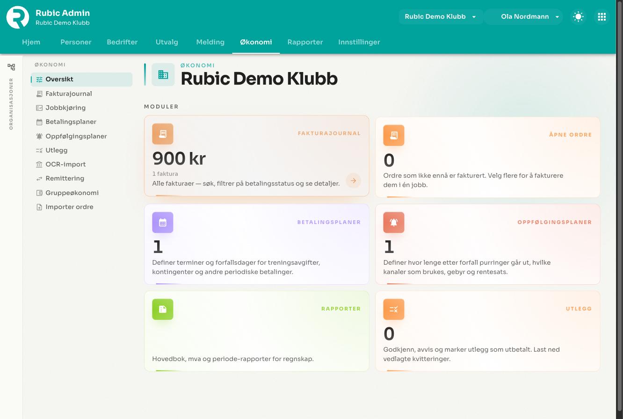Toggle the light/dark theme sun icon
The height and width of the screenshot is (419, 623).
[x=579, y=17]
